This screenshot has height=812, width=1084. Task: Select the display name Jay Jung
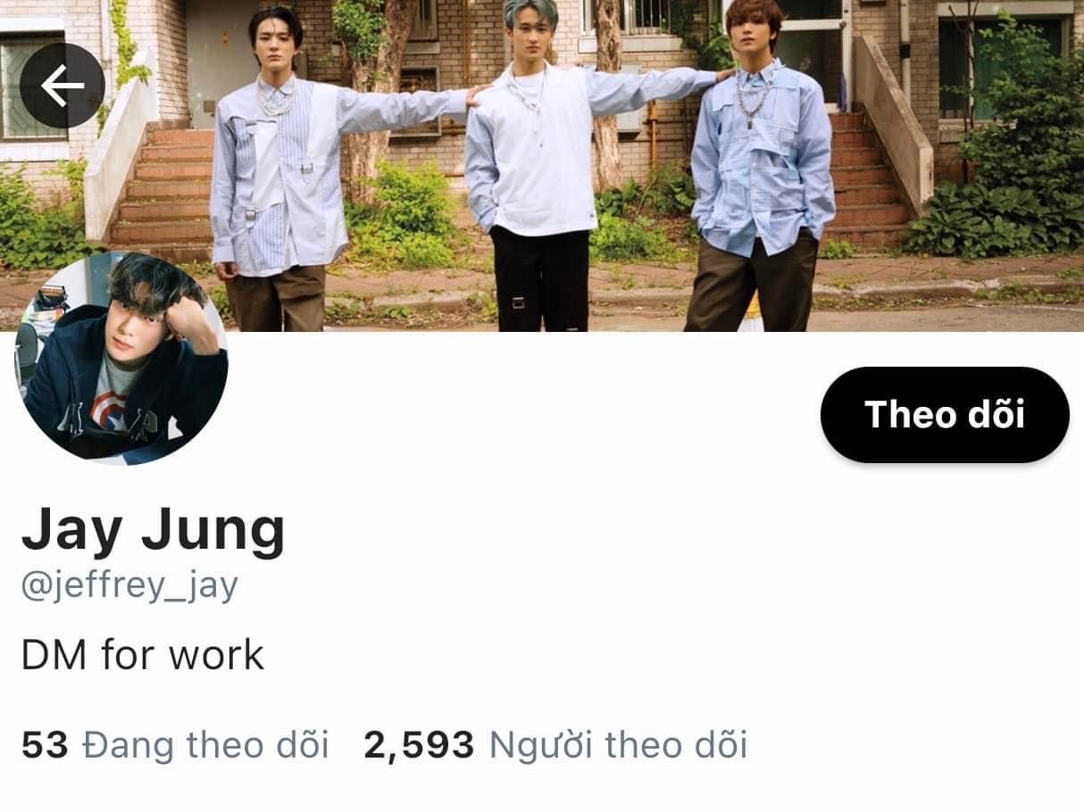click(154, 530)
